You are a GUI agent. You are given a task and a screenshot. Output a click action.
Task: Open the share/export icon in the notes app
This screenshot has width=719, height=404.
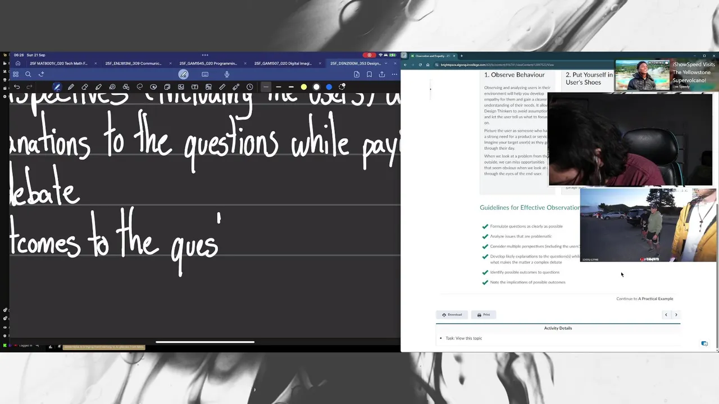click(382, 74)
